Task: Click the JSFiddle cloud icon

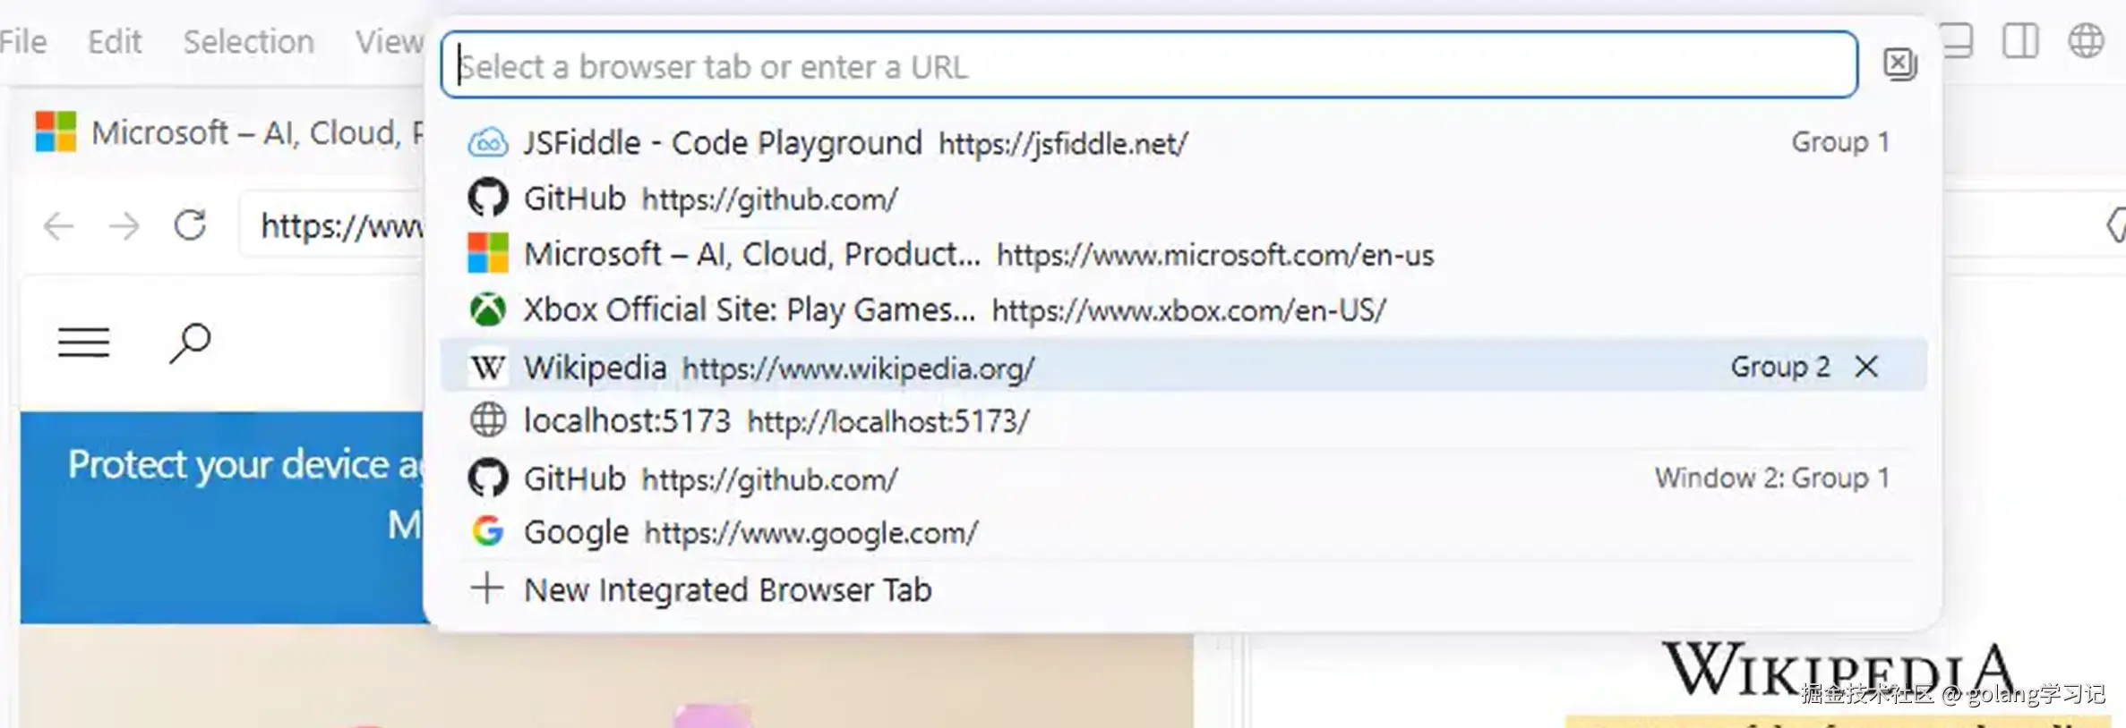Action: click(488, 143)
